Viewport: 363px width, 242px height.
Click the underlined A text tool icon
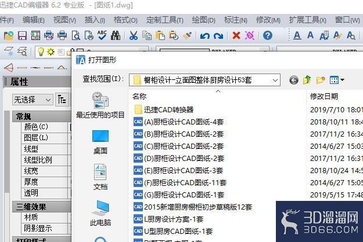(297, 35)
